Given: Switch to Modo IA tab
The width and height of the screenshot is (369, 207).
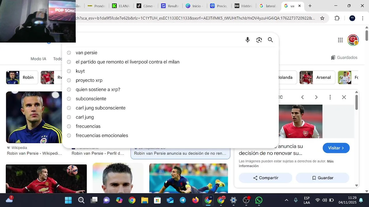Looking at the screenshot, I should click(x=38, y=59).
